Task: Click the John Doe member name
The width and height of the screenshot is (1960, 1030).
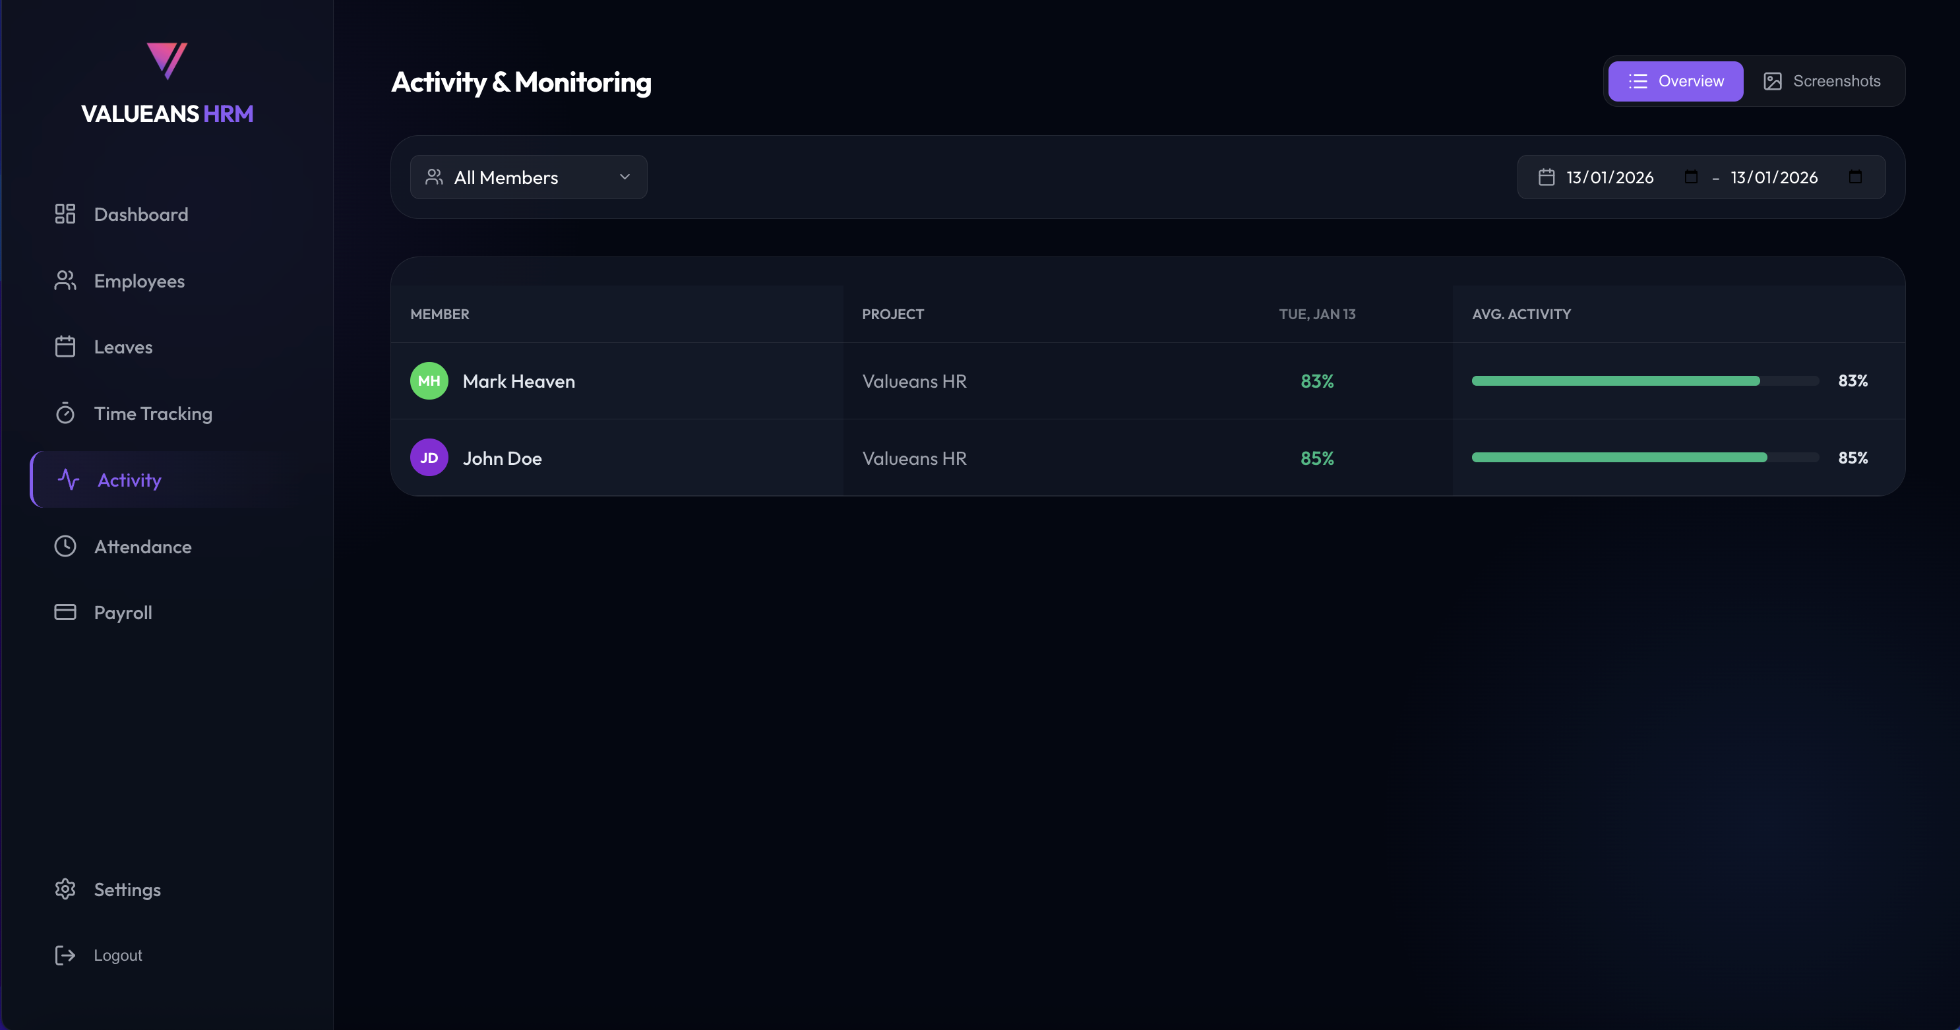Action: click(502, 458)
